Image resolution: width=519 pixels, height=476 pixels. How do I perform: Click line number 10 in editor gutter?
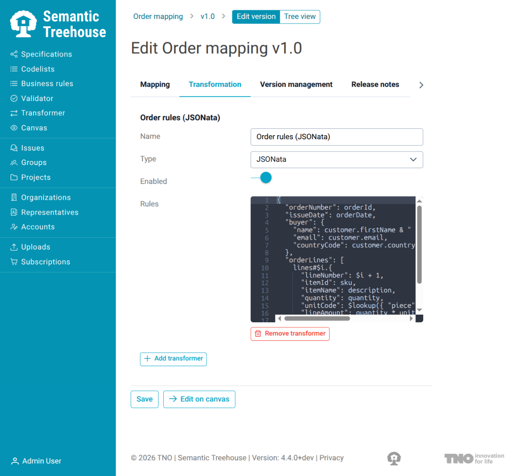[265, 268]
